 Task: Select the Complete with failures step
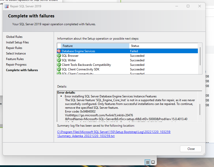pos(22,70)
